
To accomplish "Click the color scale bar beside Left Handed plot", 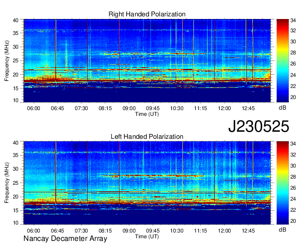I will (x=282, y=183).
